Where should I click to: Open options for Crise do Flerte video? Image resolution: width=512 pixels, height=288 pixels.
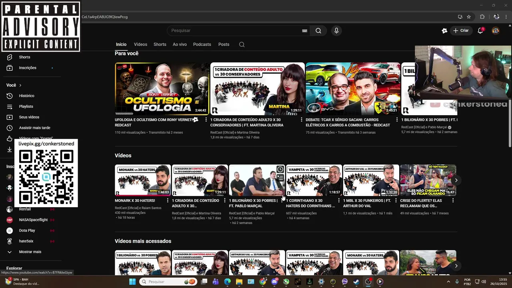(453, 200)
